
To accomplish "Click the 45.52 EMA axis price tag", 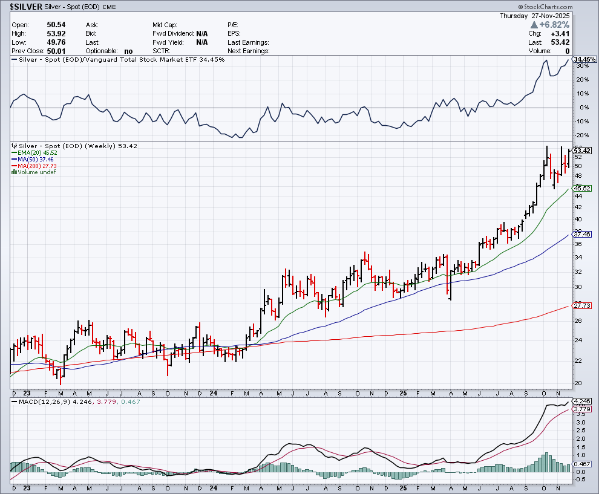I will tap(582, 188).
